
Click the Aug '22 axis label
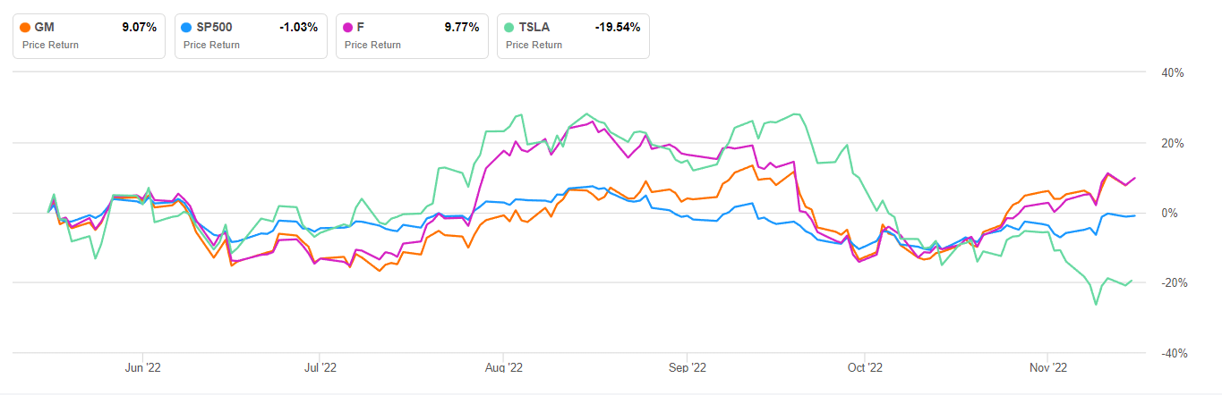click(504, 367)
